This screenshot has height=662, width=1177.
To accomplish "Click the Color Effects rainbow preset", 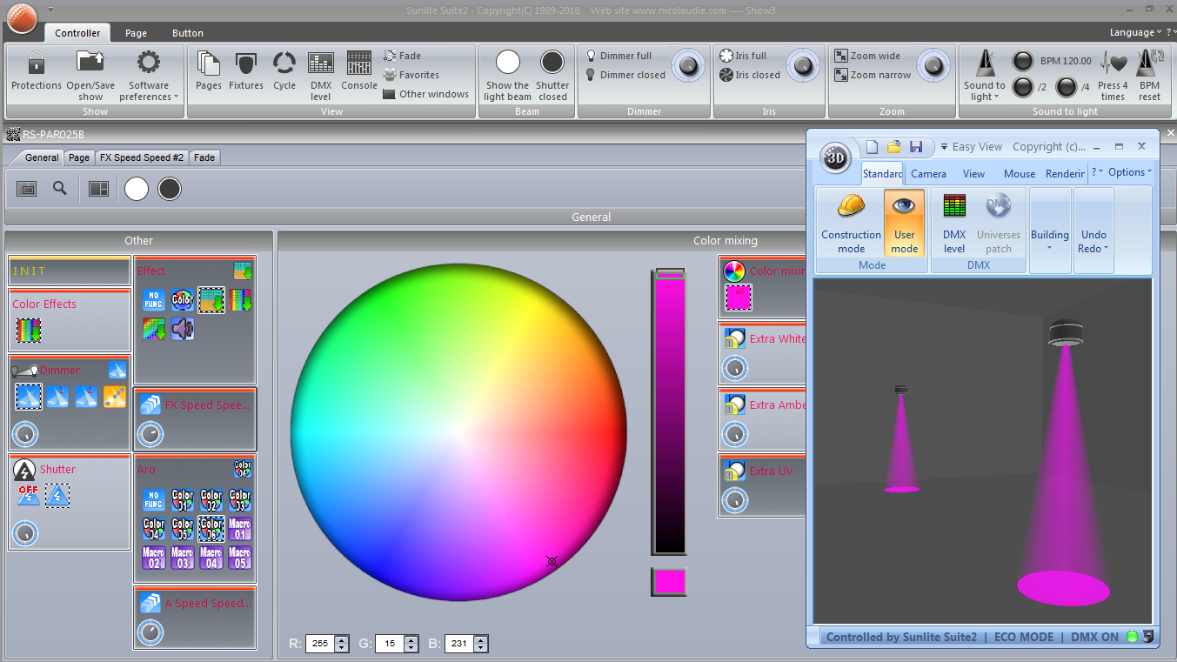I will (29, 331).
